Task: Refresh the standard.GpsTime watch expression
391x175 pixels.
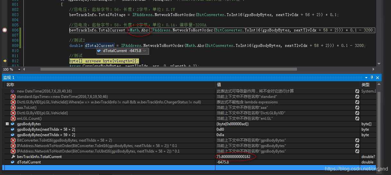Action: pyautogui.click(x=357, y=97)
